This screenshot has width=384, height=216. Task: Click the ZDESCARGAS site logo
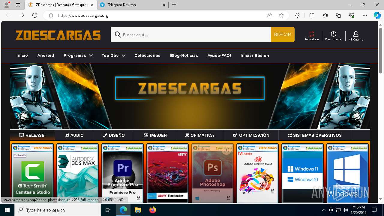pyautogui.click(x=58, y=35)
